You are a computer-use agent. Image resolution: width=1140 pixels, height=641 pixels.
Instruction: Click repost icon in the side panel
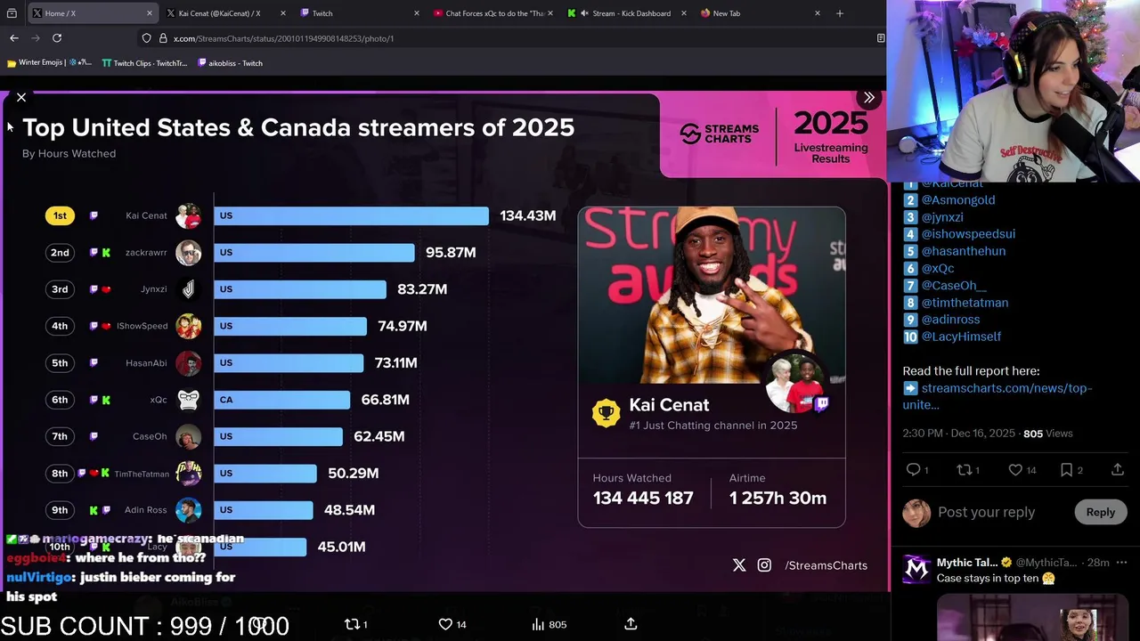(965, 470)
